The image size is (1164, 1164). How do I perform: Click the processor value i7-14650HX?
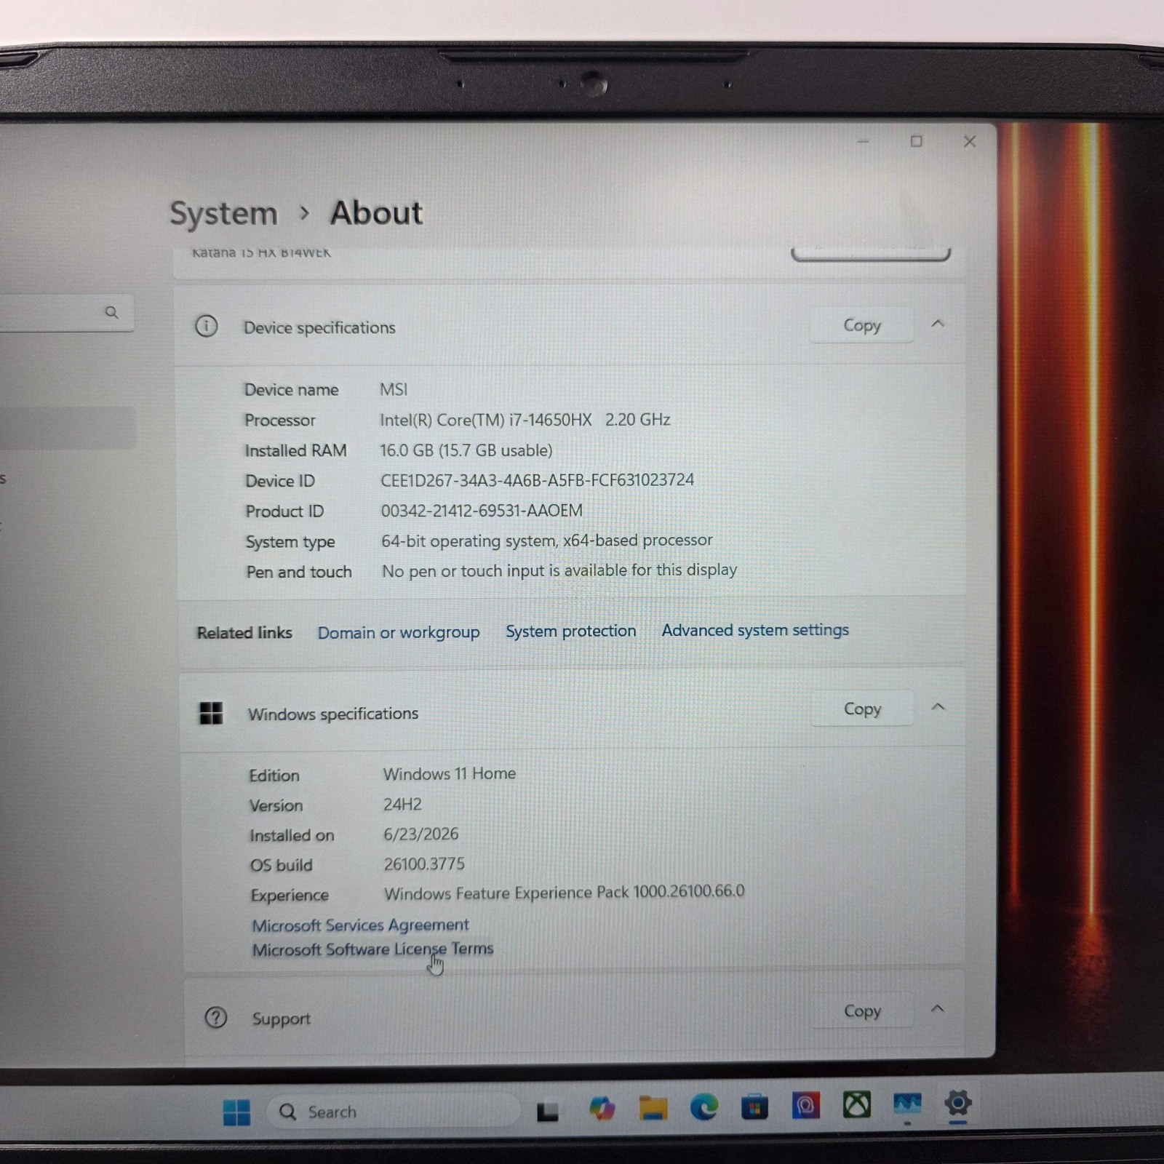(x=525, y=420)
